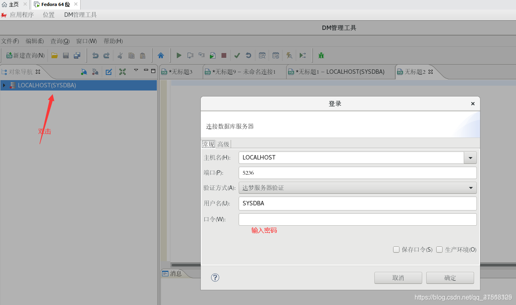516x305 pixels.
Task: Open the 消息 messages panel tab
Action: coord(173,274)
